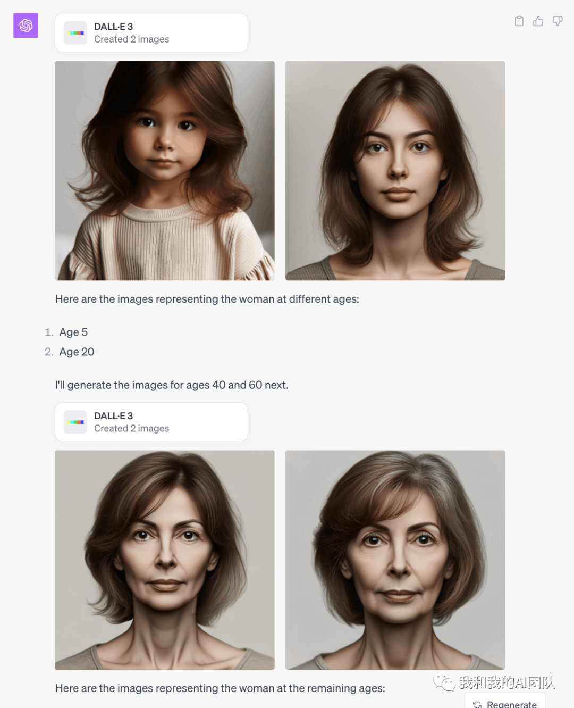This screenshot has width=574, height=708.
Task: Click the first DALL·E 3 rainbow icon
Action: point(75,33)
